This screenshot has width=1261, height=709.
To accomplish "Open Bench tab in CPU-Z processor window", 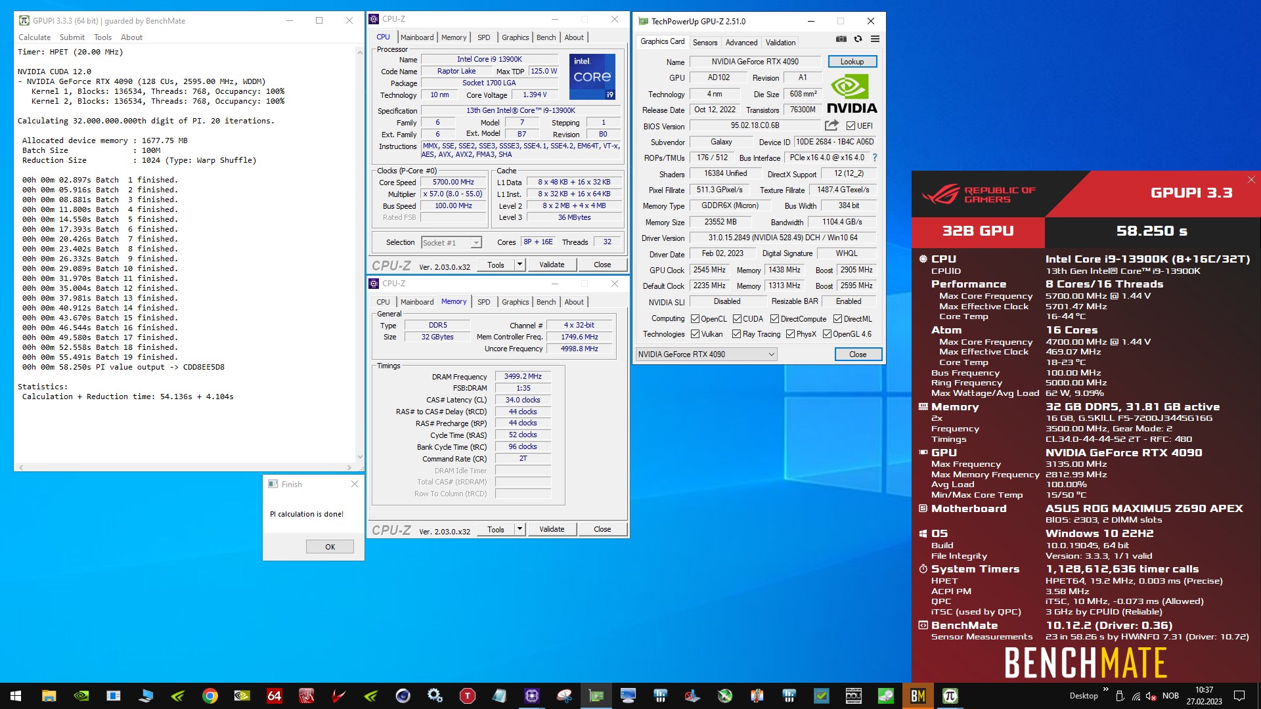I will tap(546, 37).
